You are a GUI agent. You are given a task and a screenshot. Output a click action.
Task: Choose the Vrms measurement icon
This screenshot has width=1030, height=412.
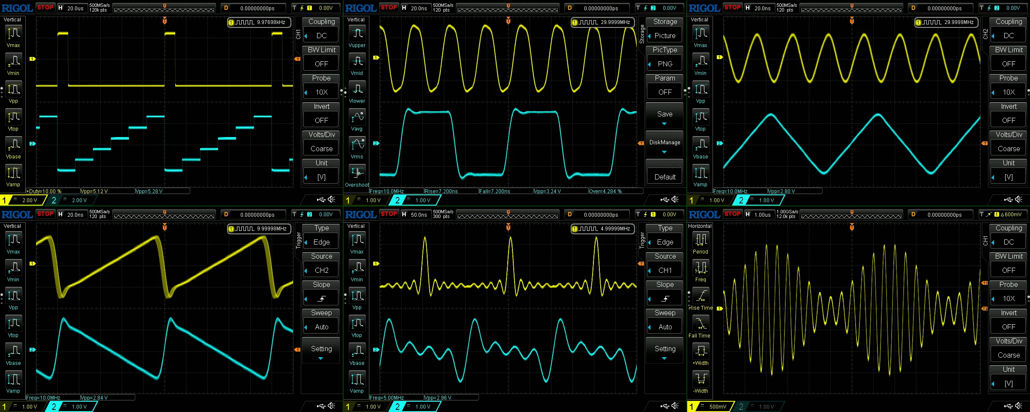[357, 145]
